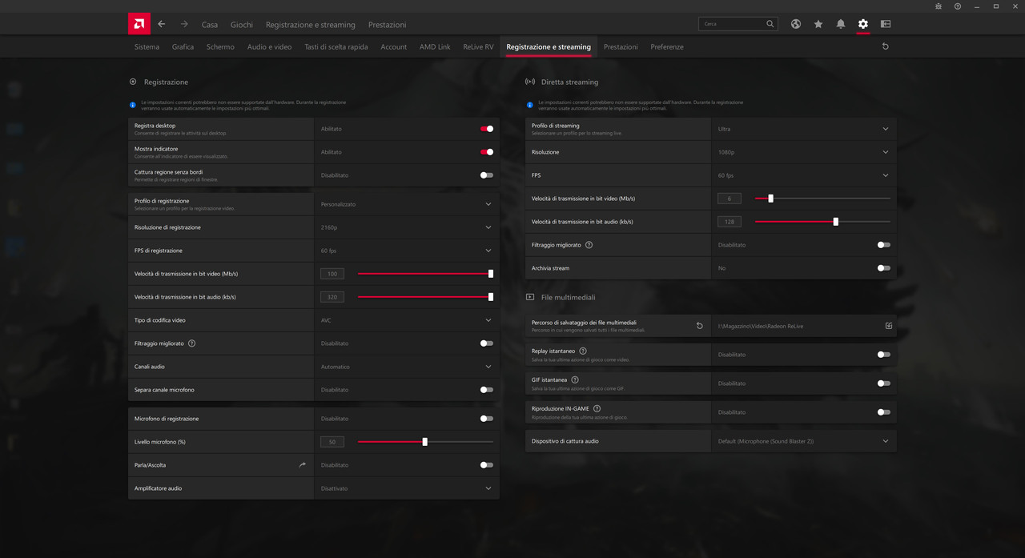This screenshot has height=558, width=1025.
Task: Click the Parla/Ascolta hotkey arrow icon
Action: click(303, 464)
